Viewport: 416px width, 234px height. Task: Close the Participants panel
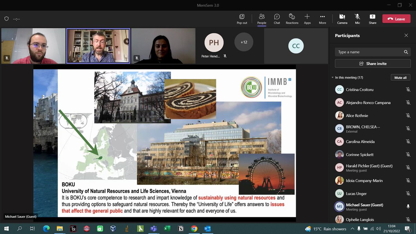[406, 35]
